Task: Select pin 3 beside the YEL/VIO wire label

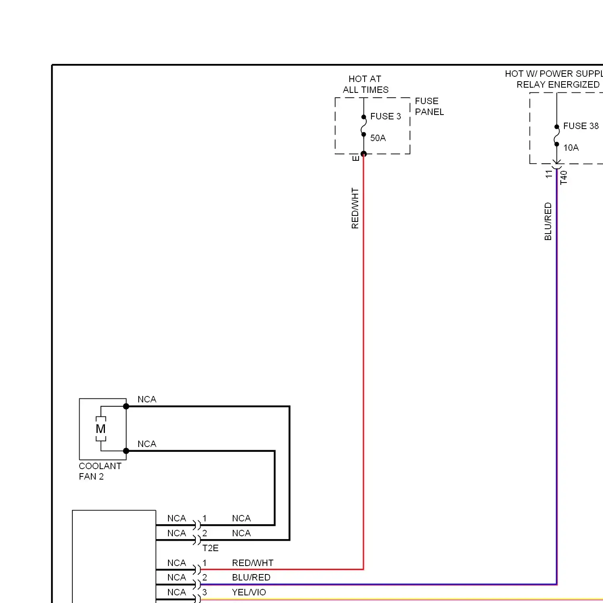Action: [205, 593]
